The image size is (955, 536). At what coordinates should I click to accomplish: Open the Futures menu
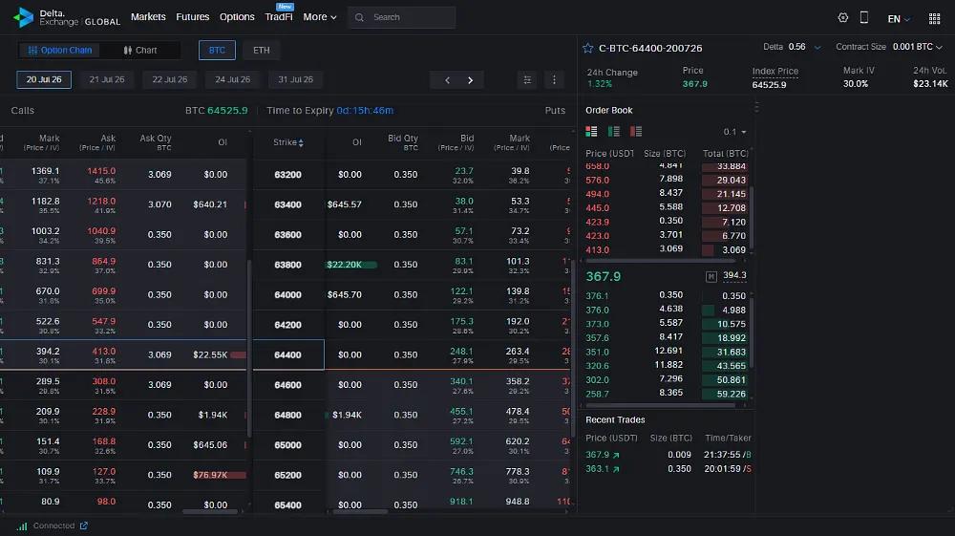193,17
